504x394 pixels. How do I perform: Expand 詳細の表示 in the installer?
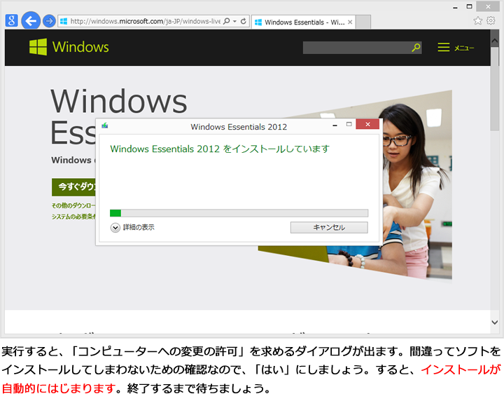[x=132, y=228]
